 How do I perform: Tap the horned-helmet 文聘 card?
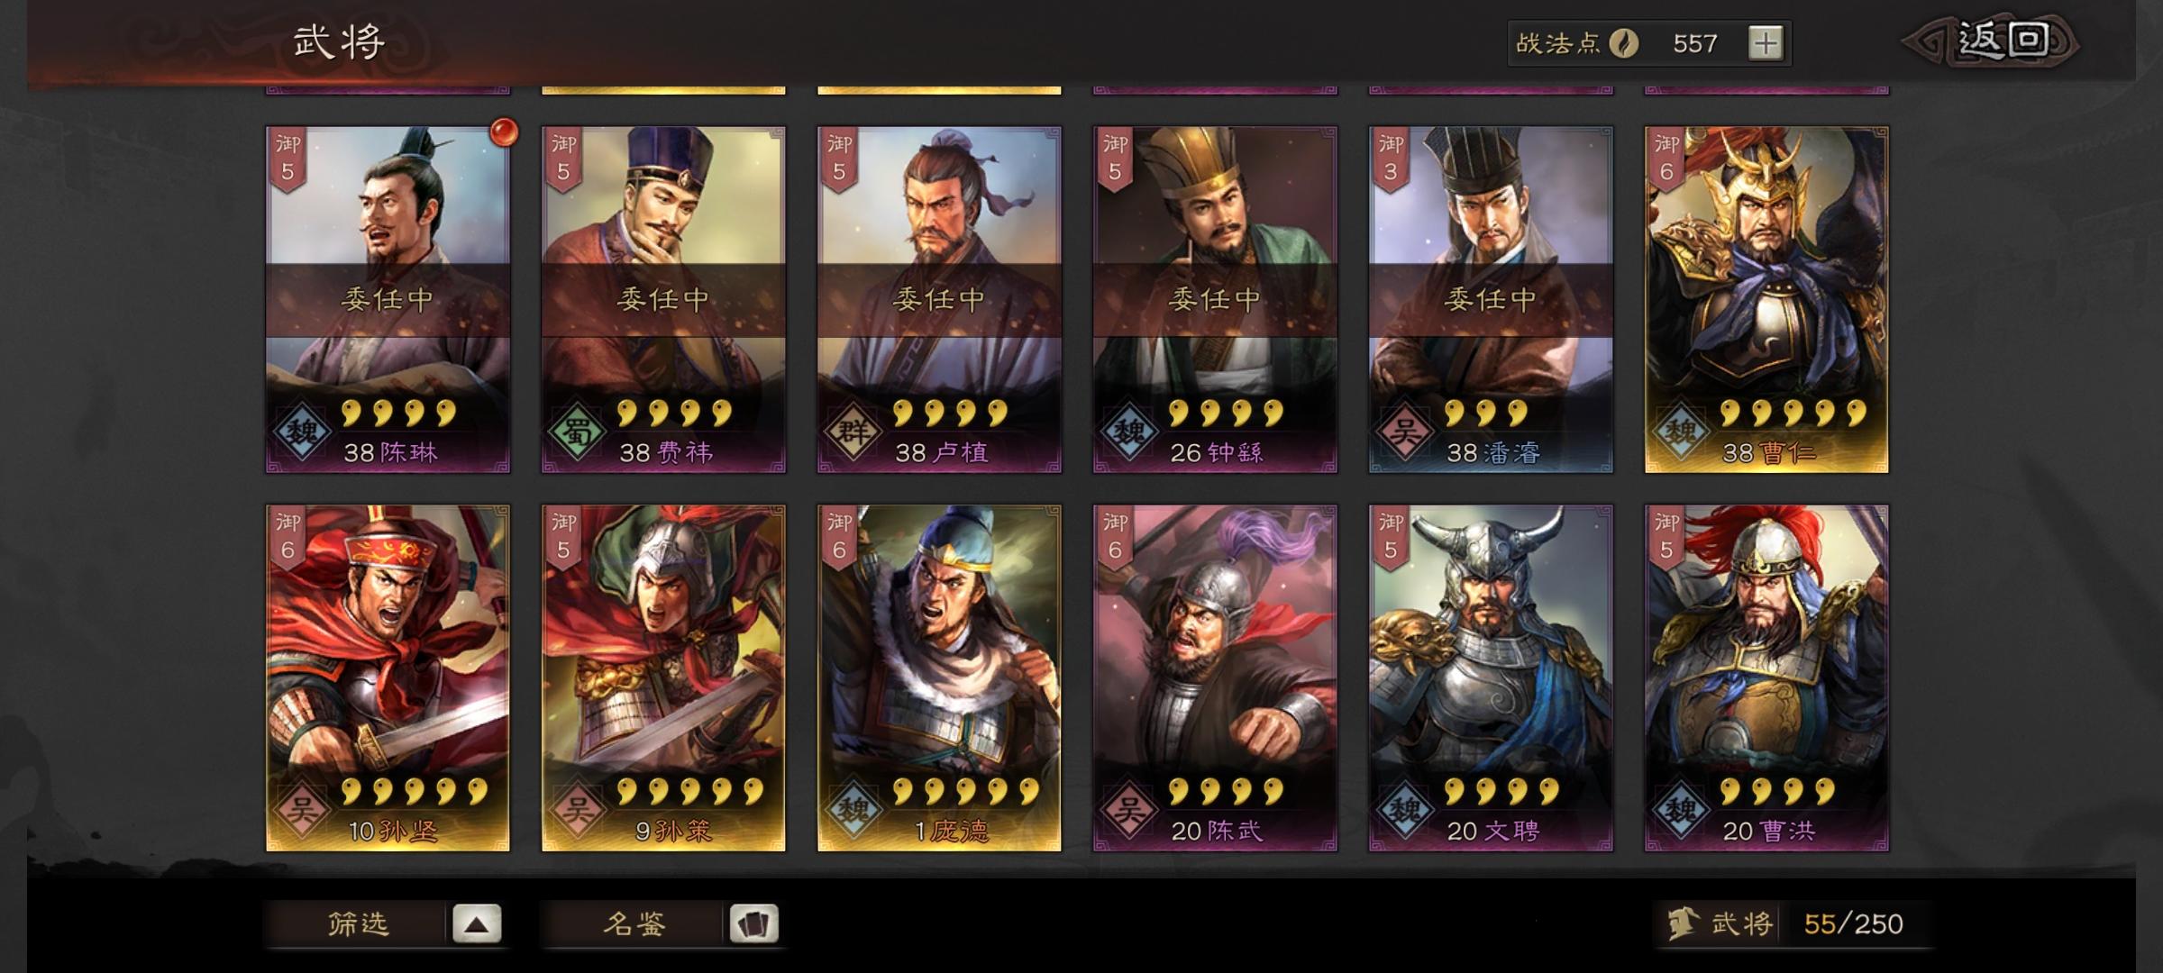pos(1491,678)
